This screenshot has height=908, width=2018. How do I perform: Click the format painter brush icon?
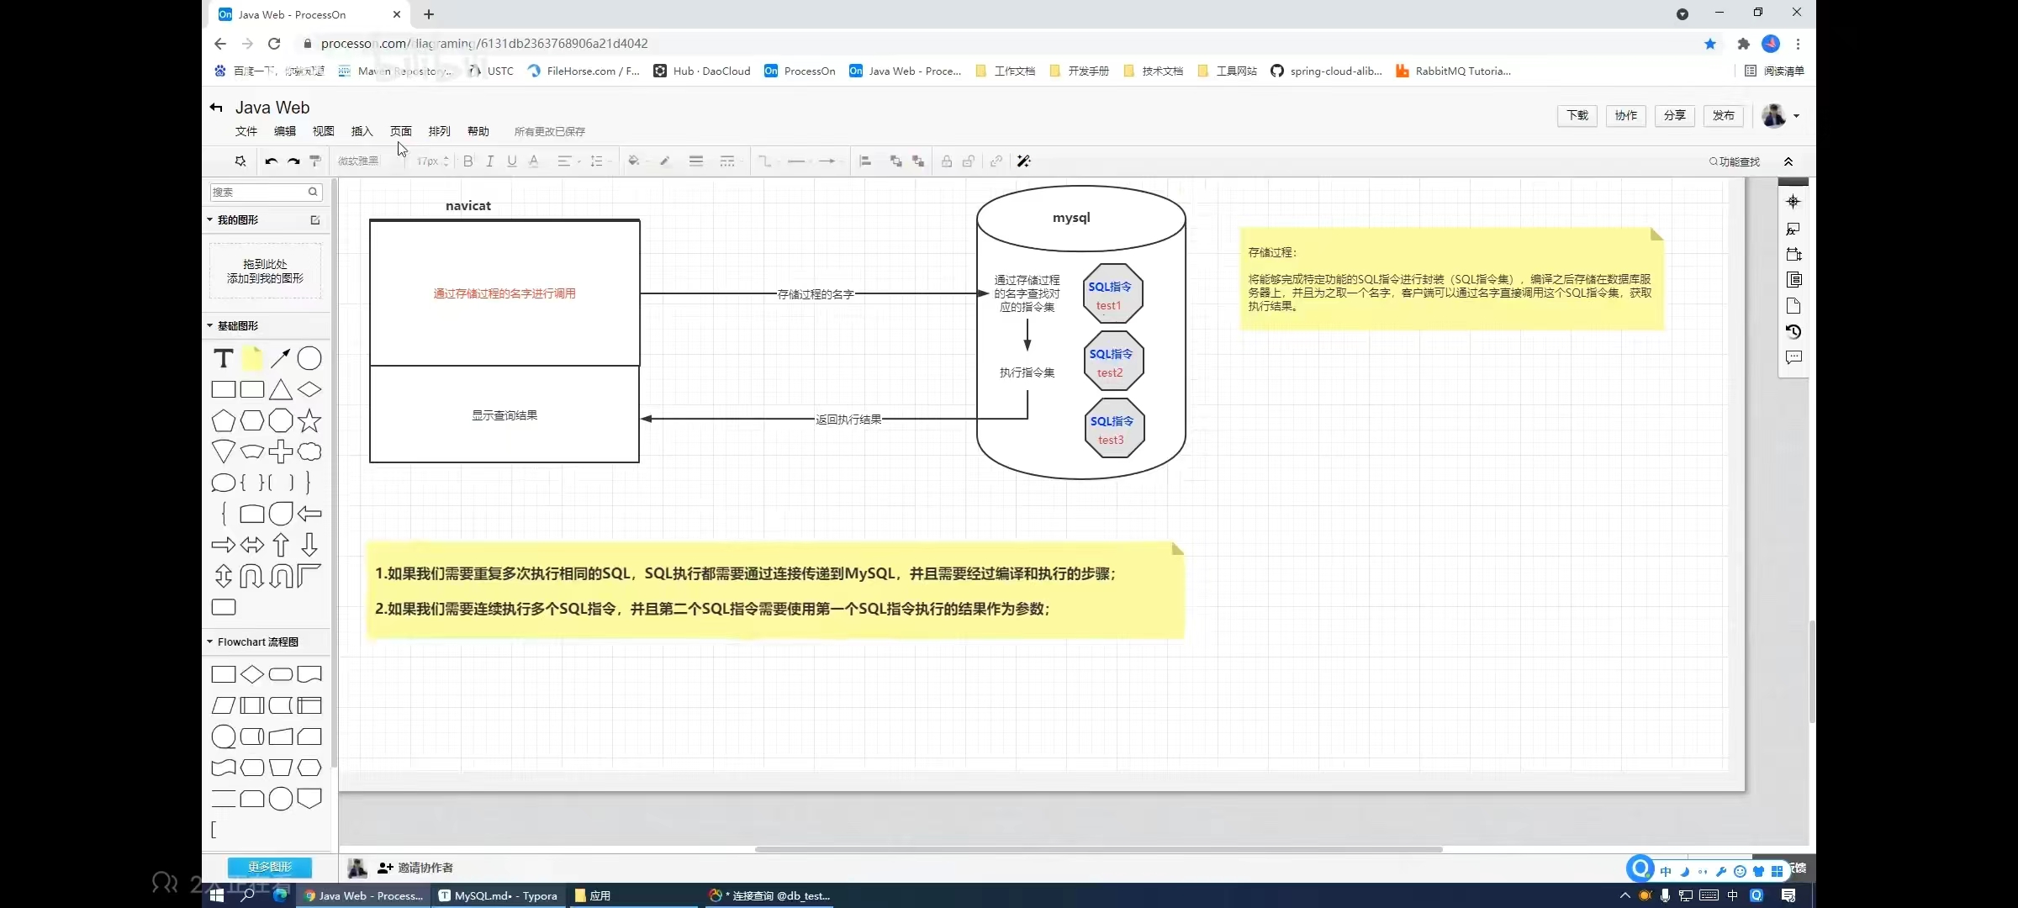[315, 161]
